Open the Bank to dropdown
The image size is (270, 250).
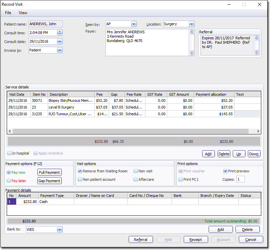coord(59,230)
